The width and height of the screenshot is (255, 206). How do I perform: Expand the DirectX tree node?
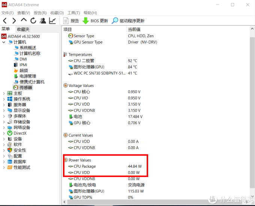click(x=3, y=133)
